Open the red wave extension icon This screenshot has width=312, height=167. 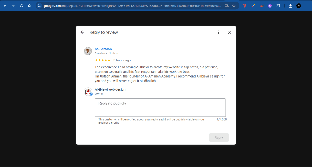point(262,6)
